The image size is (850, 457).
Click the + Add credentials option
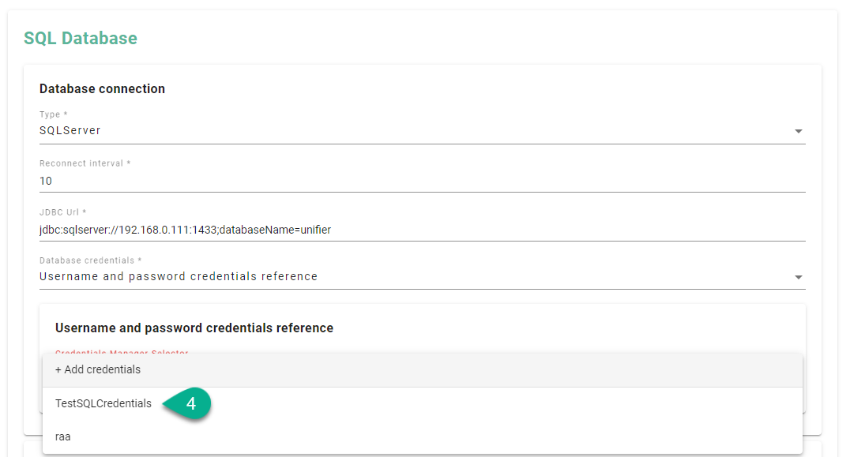(x=98, y=369)
